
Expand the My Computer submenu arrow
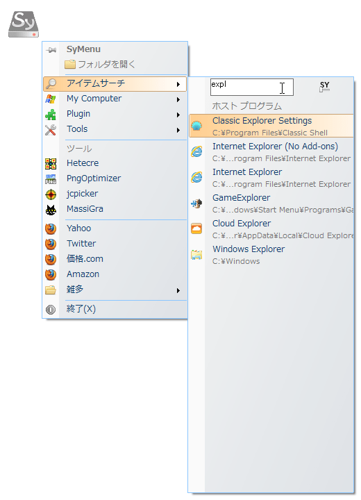tap(178, 99)
